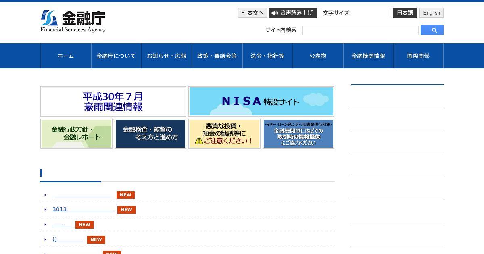Open the お知らせ・広報 menu
Image resolution: width=484 pixels, height=254 pixels.
click(x=167, y=56)
